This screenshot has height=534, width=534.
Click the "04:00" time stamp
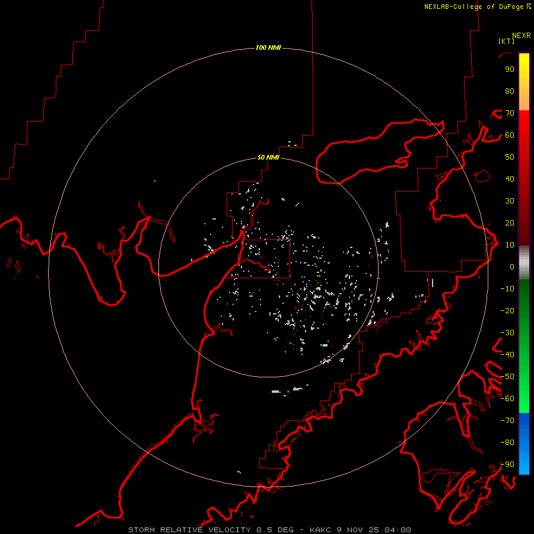(398, 530)
